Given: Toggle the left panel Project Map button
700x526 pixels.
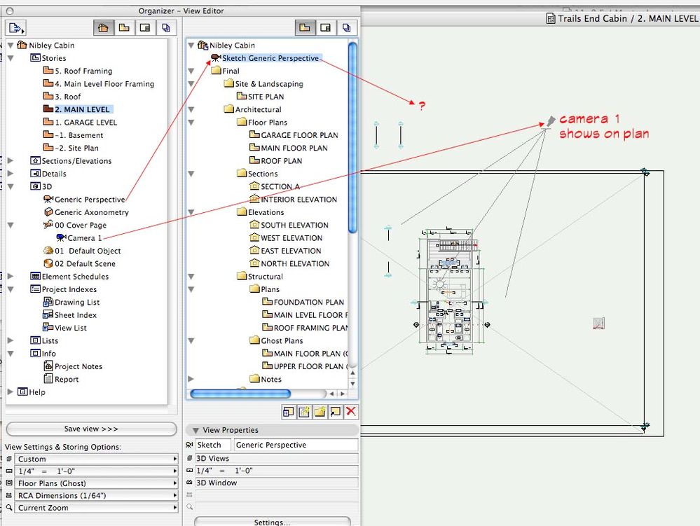Looking at the screenshot, I should 104,28.
